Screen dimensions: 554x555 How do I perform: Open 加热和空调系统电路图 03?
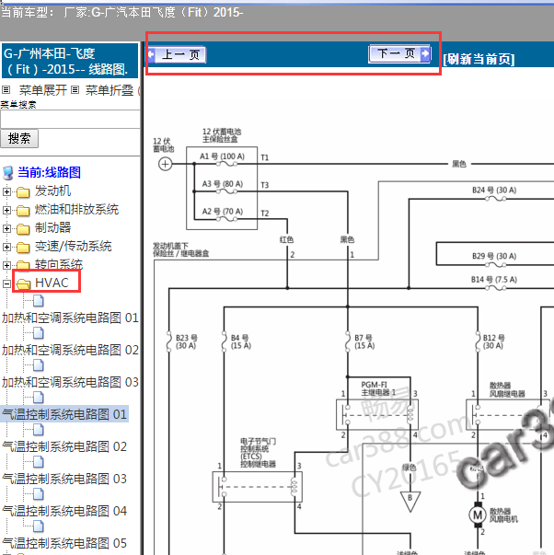pos(70,382)
